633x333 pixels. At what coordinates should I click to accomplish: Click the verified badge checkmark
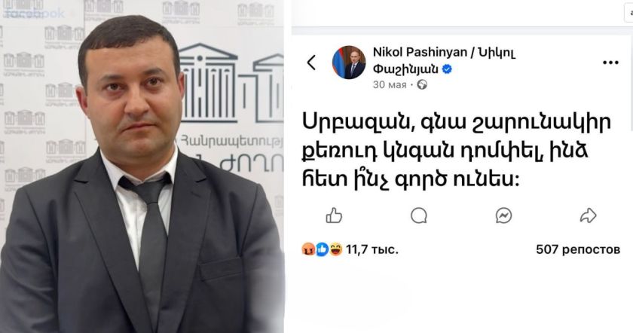coord(447,69)
